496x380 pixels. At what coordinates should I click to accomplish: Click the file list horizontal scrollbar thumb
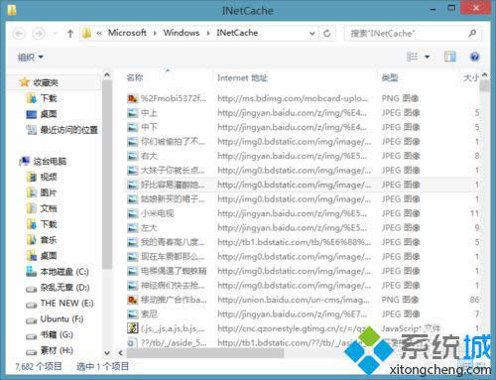[x=205, y=353]
